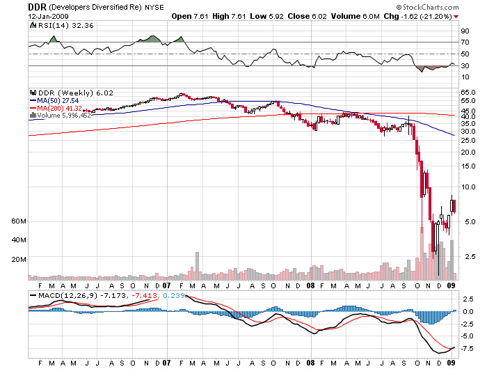
Task: Click the MACD(12,26,9) -7.173 label
Action: [82, 295]
